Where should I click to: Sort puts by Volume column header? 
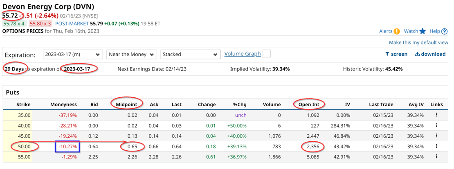272,105
